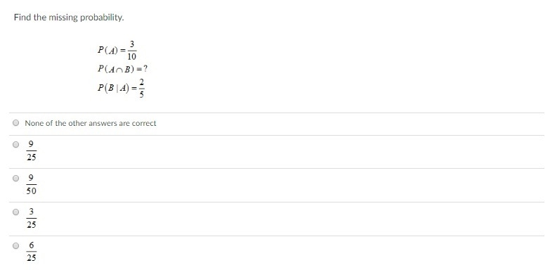Viewport: 550px width, 270px height.
Task: Choose the 9/25 answer radio button
Action: (15, 144)
